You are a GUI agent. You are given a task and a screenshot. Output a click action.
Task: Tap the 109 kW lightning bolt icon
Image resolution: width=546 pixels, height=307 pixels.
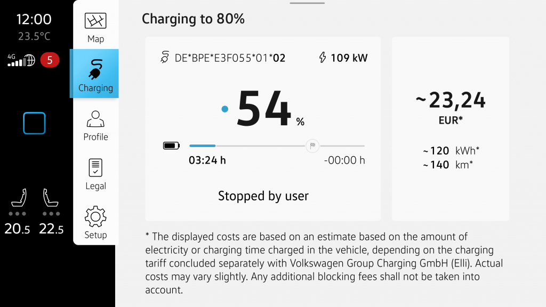pyautogui.click(x=323, y=58)
